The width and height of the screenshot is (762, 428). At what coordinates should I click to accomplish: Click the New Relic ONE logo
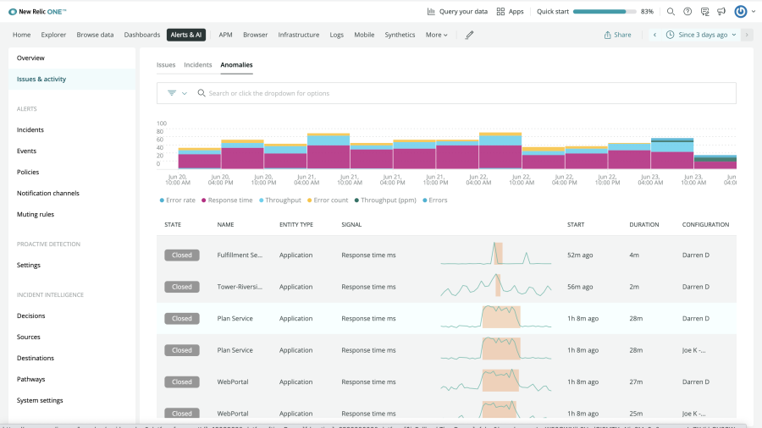[37, 12]
